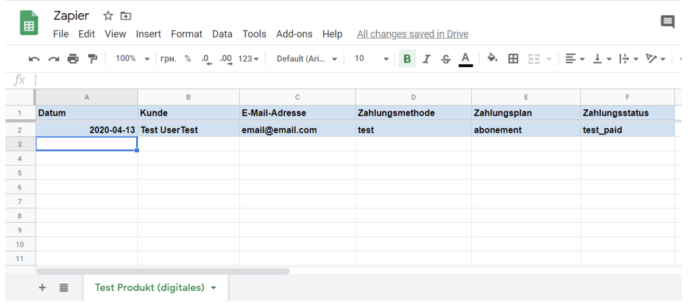Screen dimensions: 690x305
Task: Click the Undo arrow icon
Action: (x=34, y=59)
